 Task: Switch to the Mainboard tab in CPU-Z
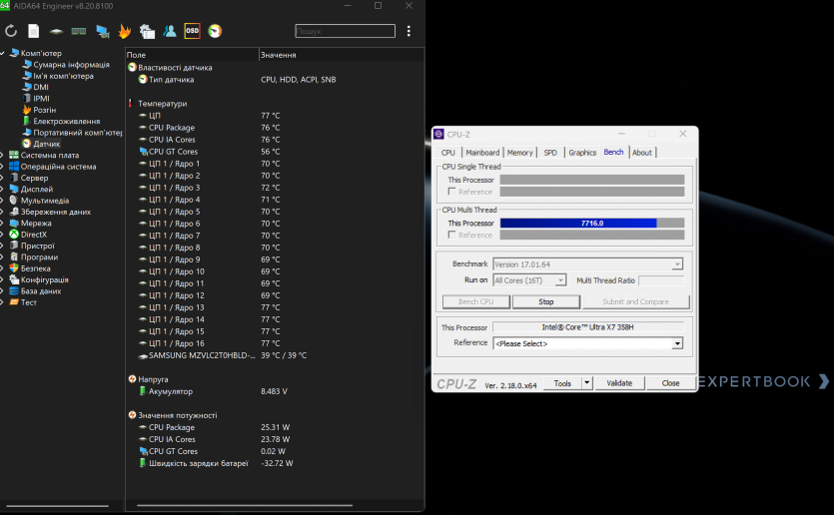click(482, 153)
